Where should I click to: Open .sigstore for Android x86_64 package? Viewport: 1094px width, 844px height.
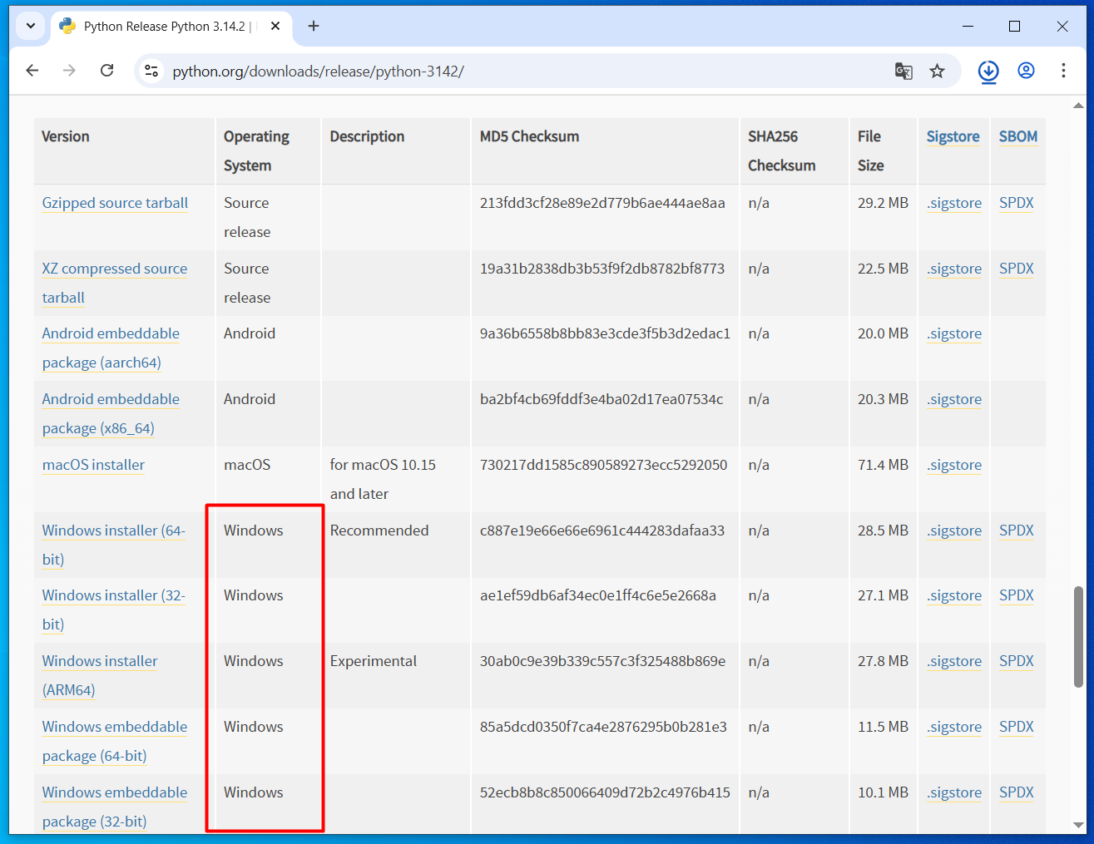click(x=954, y=399)
